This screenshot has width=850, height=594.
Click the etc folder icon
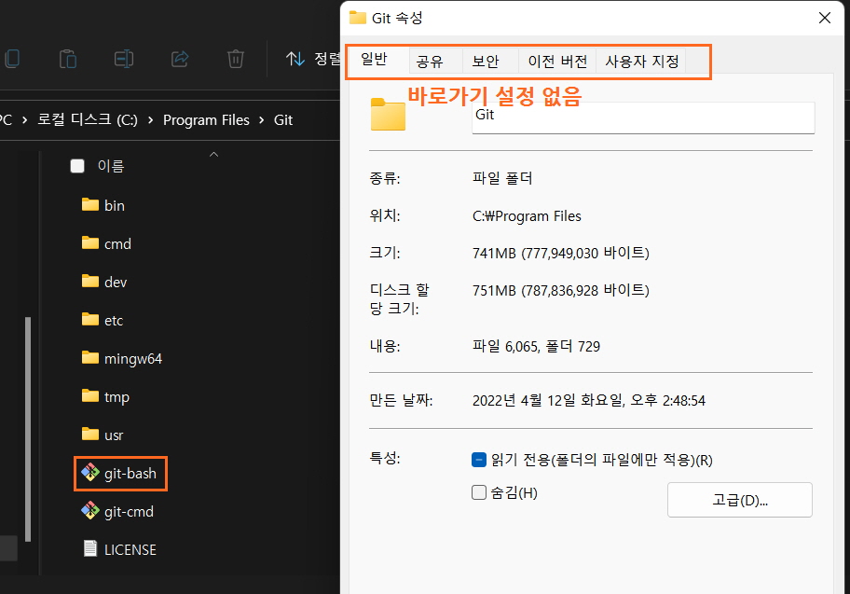(x=90, y=319)
